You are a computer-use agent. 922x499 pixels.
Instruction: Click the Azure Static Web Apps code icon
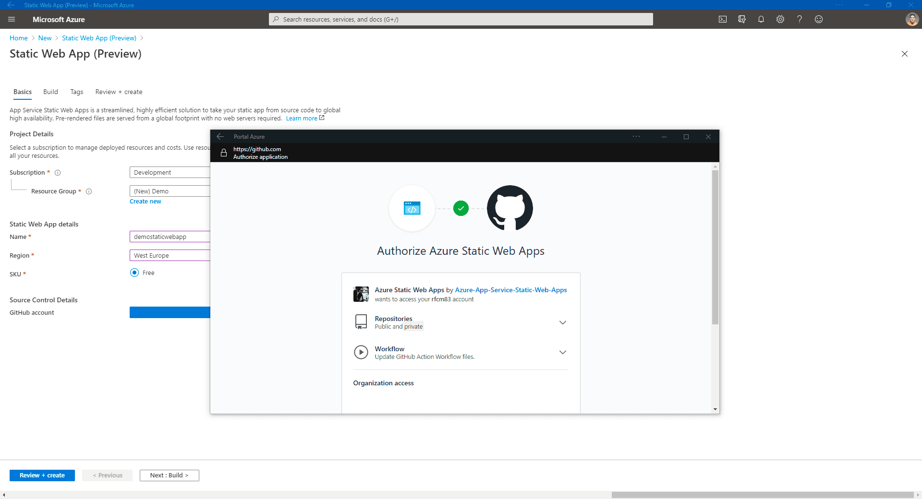pos(412,208)
